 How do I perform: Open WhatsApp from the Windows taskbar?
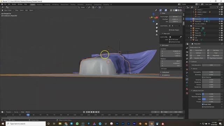[x=77, y=124]
